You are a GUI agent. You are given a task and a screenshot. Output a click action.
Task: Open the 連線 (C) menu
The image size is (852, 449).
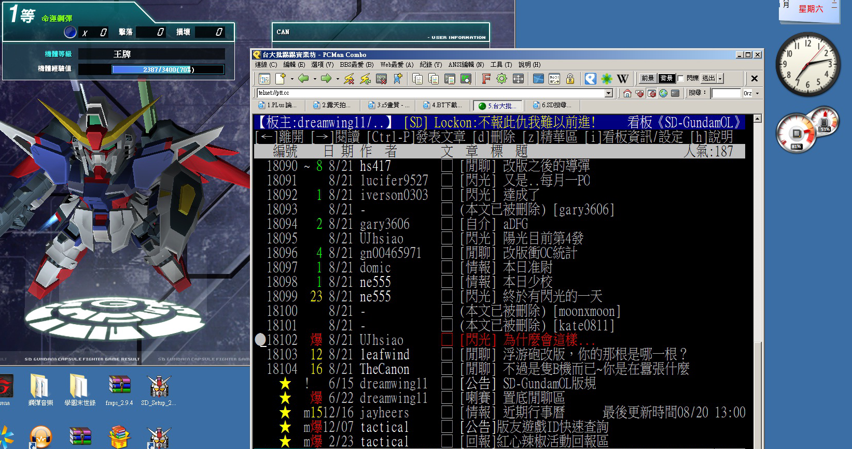click(266, 65)
